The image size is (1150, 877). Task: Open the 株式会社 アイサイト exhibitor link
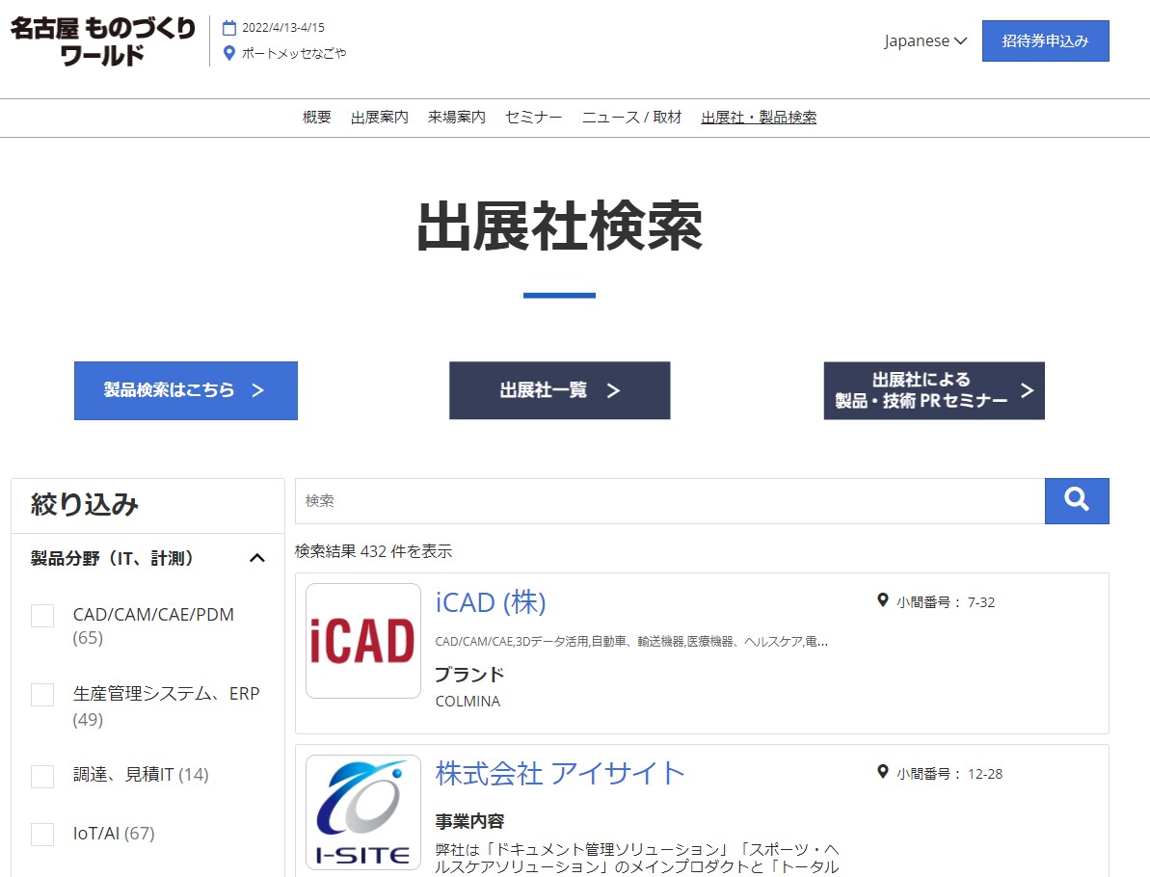coord(560,774)
